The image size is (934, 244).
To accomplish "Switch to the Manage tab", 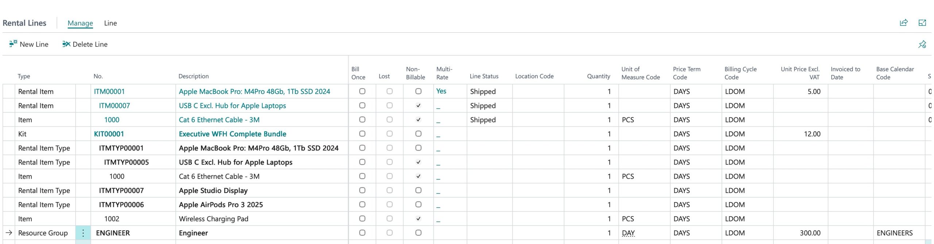I will click(80, 23).
